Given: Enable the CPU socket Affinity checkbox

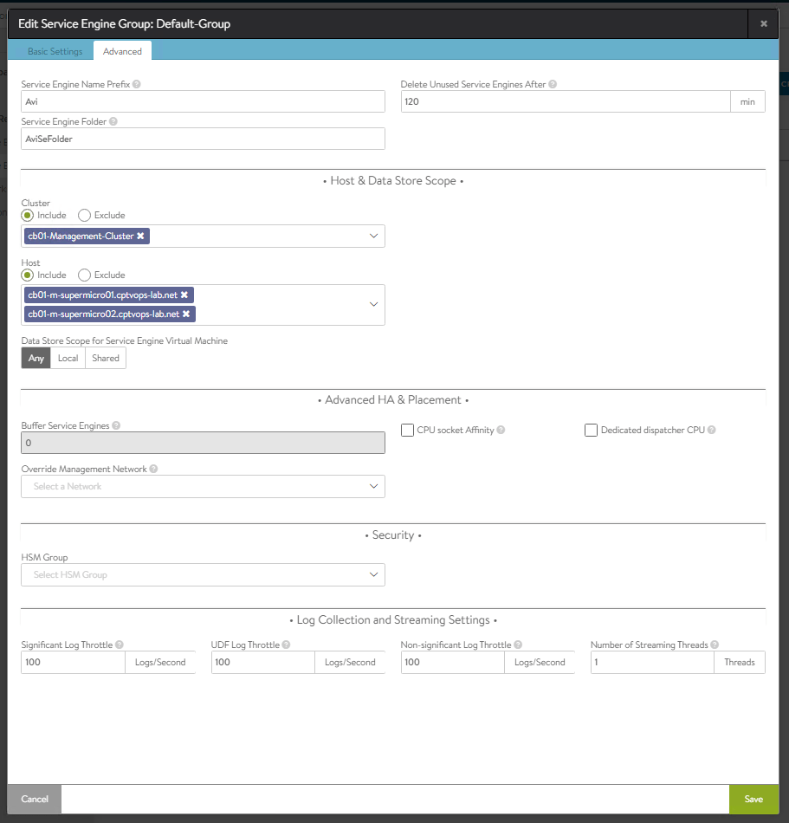Looking at the screenshot, I should 408,430.
